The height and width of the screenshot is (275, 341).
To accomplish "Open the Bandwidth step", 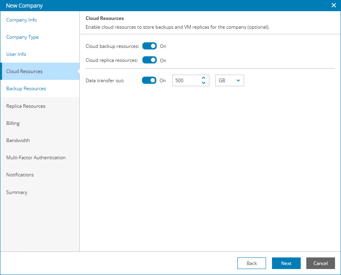I will pyautogui.click(x=18, y=140).
